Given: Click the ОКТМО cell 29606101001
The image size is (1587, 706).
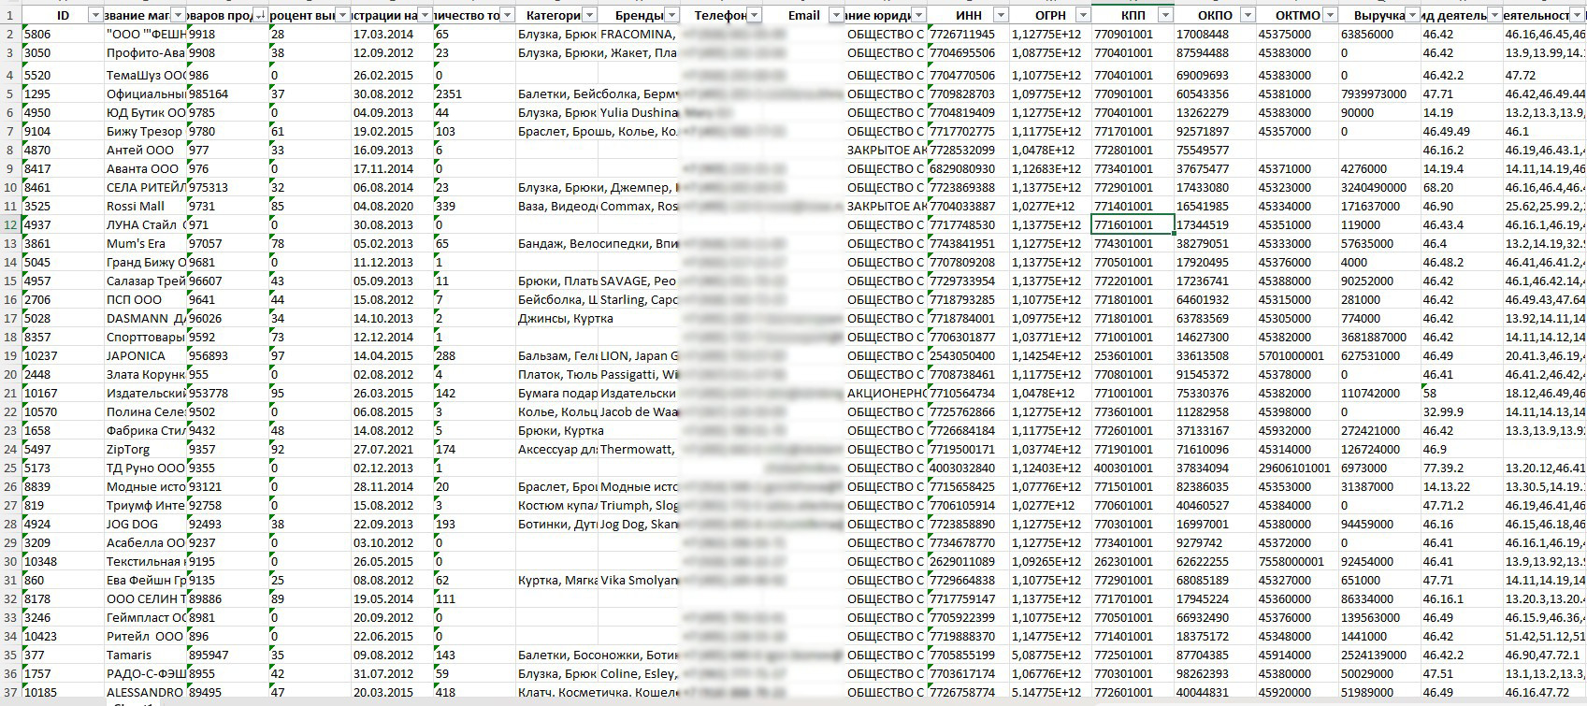Looking at the screenshot, I should click(1297, 468).
